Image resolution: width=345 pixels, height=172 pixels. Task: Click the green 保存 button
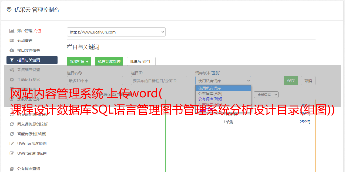click(291, 81)
